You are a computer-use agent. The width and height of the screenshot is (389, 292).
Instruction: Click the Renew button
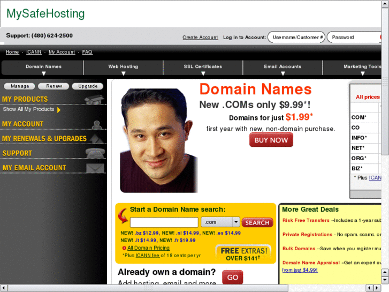(54, 86)
